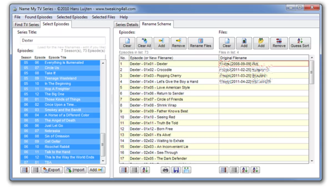The image size is (333, 187).
Task: Click Guess Sort button for files
Action: click(300, 43)
